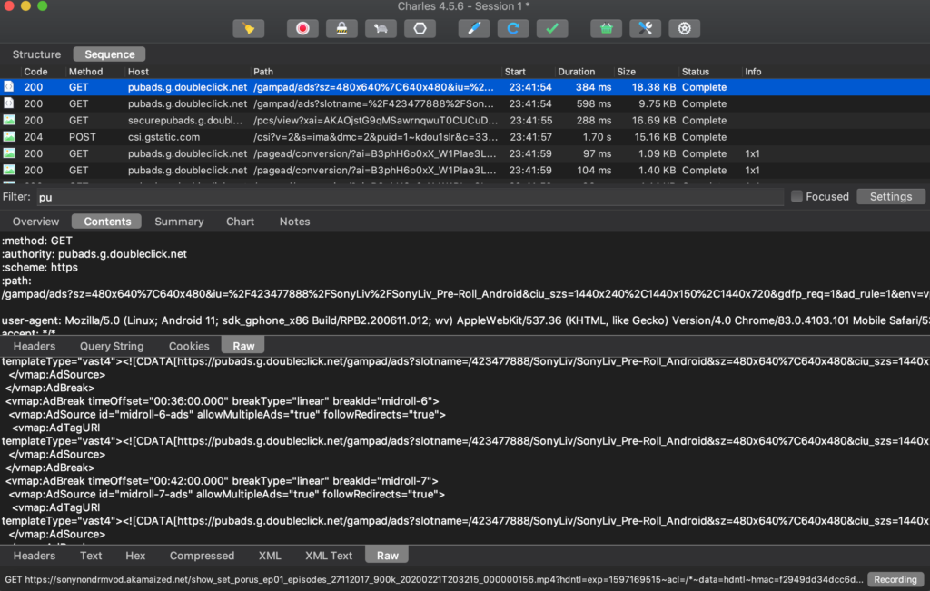Click the Repeat request refresh icon

(513, 28)
